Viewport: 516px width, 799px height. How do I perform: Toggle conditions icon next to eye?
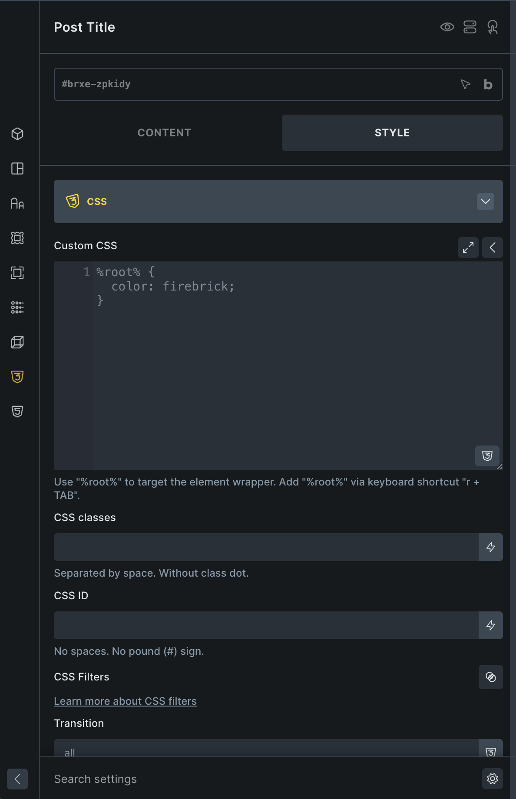pyautogui.click(x=470, y=27)
